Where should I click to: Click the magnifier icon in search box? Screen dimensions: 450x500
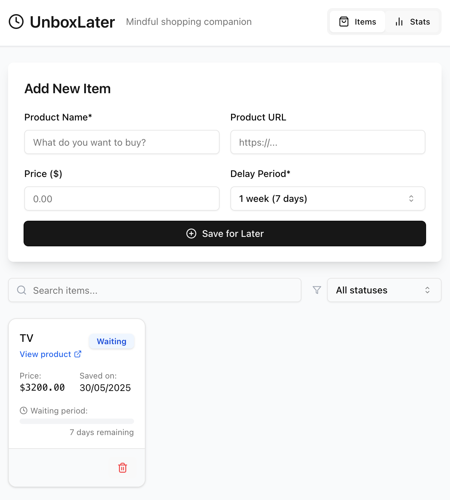tap(22, 290)
